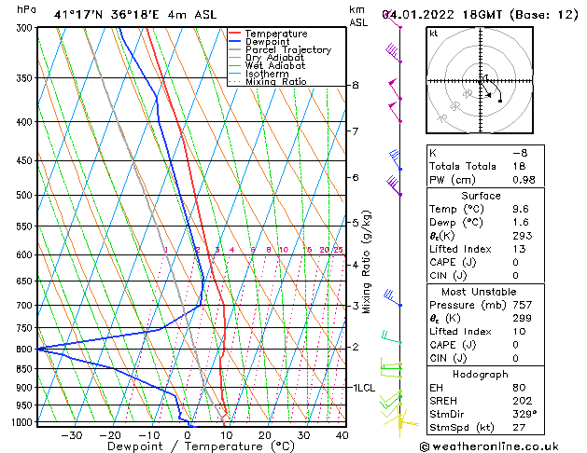Click the 800 hPa pressure level label
This screenshot has height=453, width=587.
26,350
